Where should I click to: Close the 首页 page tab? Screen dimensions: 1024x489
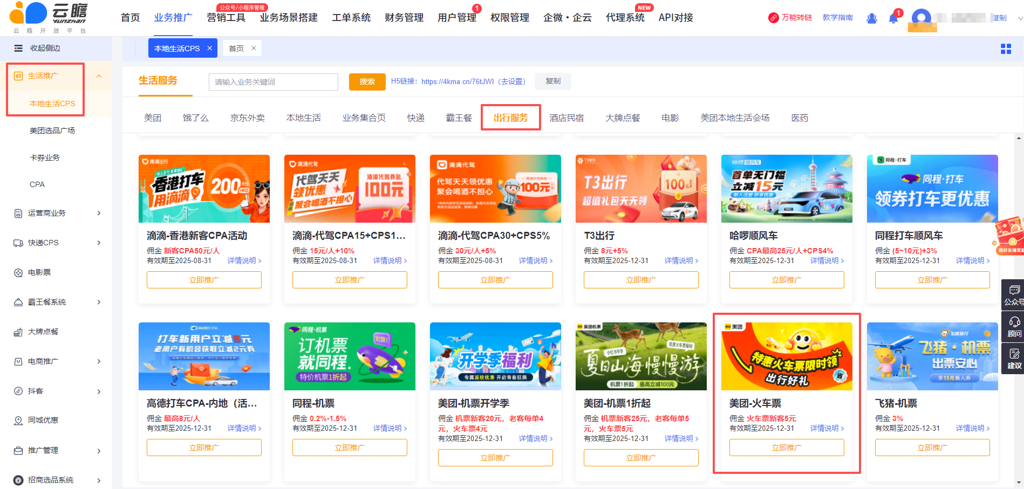click(254, 48)
